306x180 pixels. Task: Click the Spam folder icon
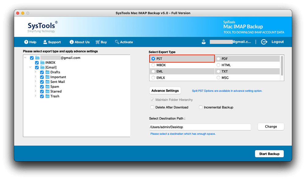[47, 86]
